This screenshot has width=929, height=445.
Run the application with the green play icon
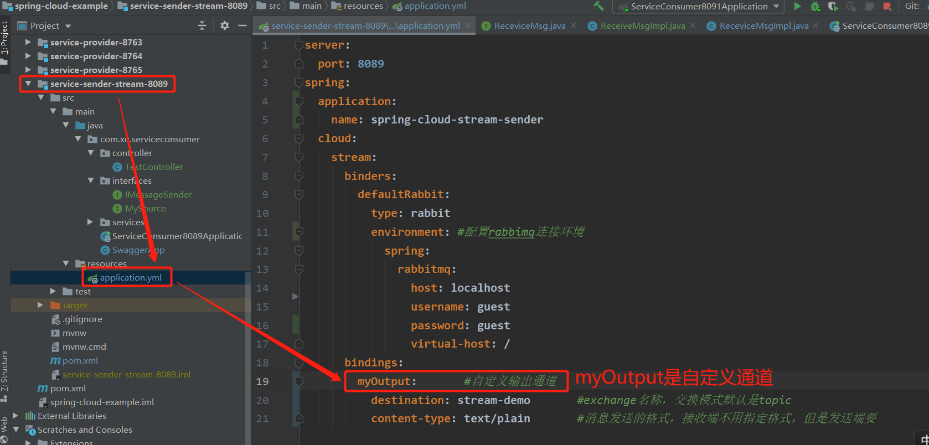(x=797, y=7)
